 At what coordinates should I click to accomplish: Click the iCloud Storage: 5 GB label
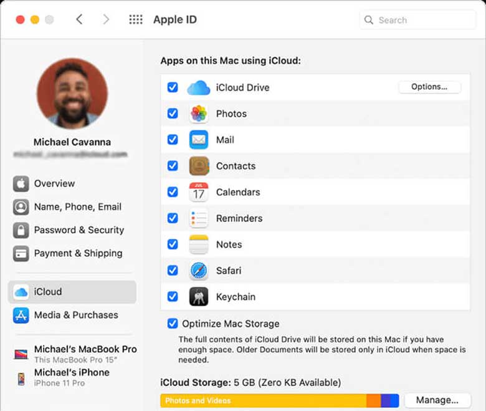[x=250, y=383]
